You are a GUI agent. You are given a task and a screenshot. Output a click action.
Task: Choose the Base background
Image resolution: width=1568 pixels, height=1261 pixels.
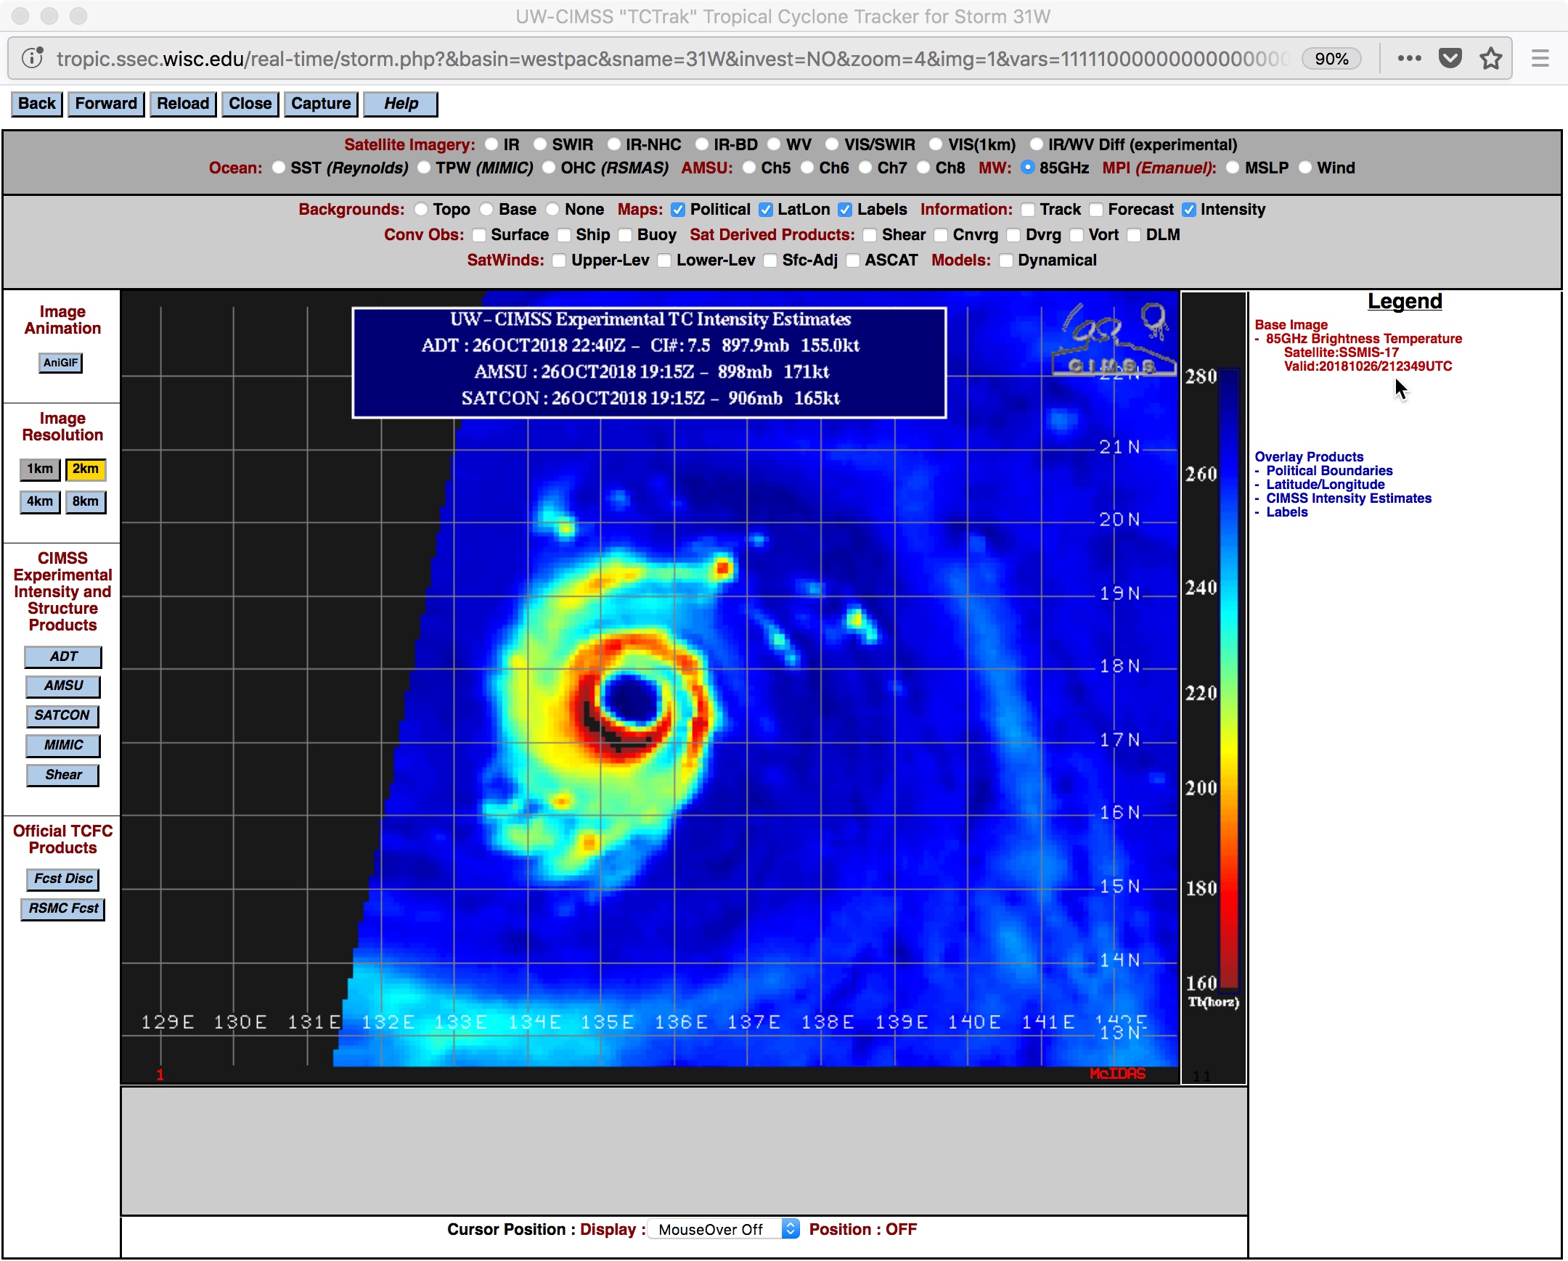pyautogui.click(x=486, y=209)
